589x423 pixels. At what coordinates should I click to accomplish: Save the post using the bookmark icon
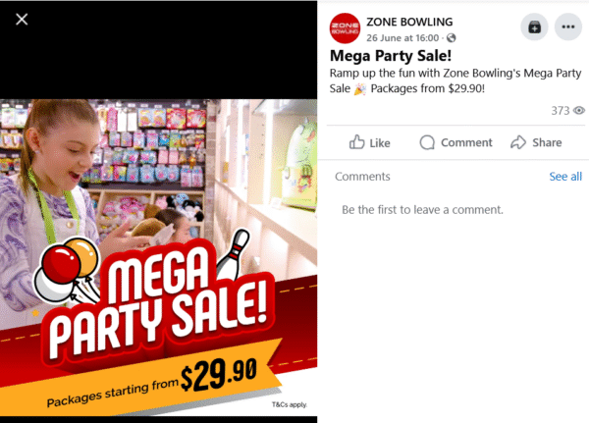click(x=534, y=26)
